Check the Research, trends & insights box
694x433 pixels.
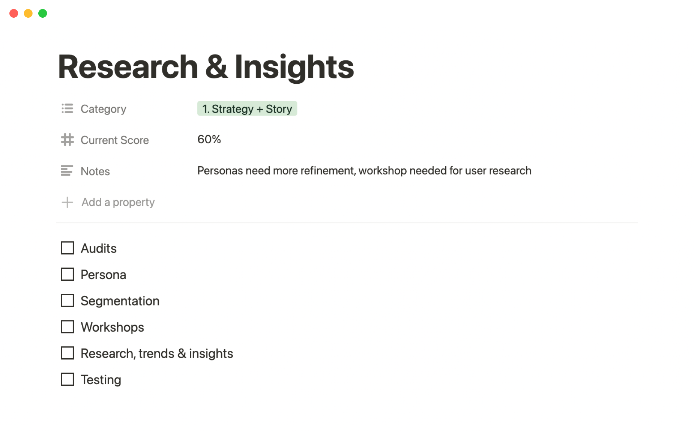67,353
